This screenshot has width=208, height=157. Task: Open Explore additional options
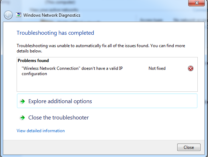coord(107,101)
